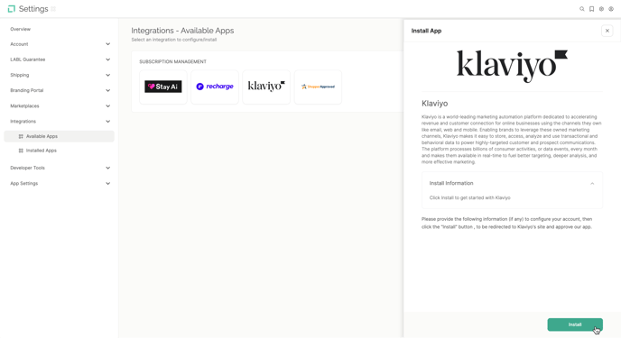The height and width of the screenshot is (338, 621).
Task: Collapse the Integrations chevron
Action: tap(107, 122)
